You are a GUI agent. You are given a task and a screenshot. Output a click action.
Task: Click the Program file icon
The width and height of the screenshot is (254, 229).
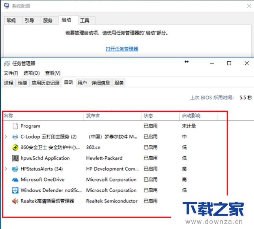[x=15, y=126]
